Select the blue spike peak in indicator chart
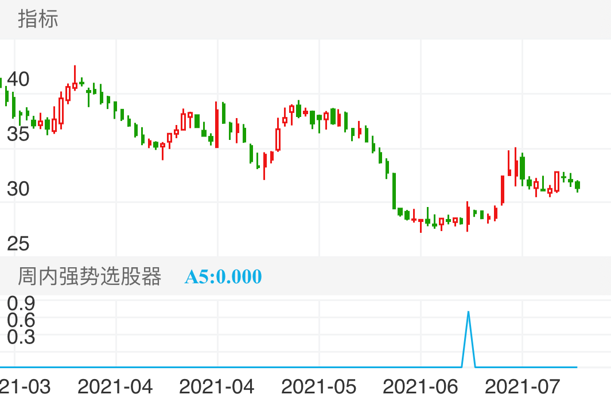Image resolution: width=611 pixels, height=406 pixels. coord(469,313)
